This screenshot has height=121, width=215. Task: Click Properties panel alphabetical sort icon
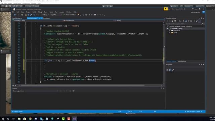coord(170,70)
